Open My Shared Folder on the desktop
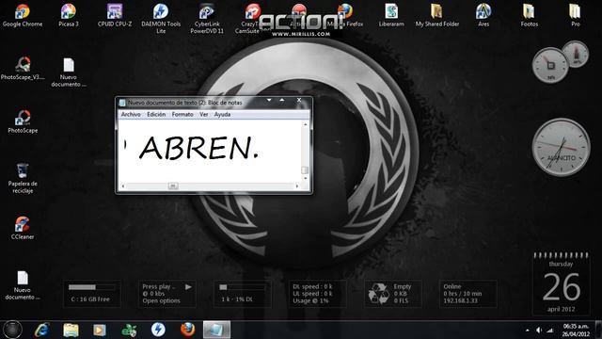602x339 pixels. point(436,15)
